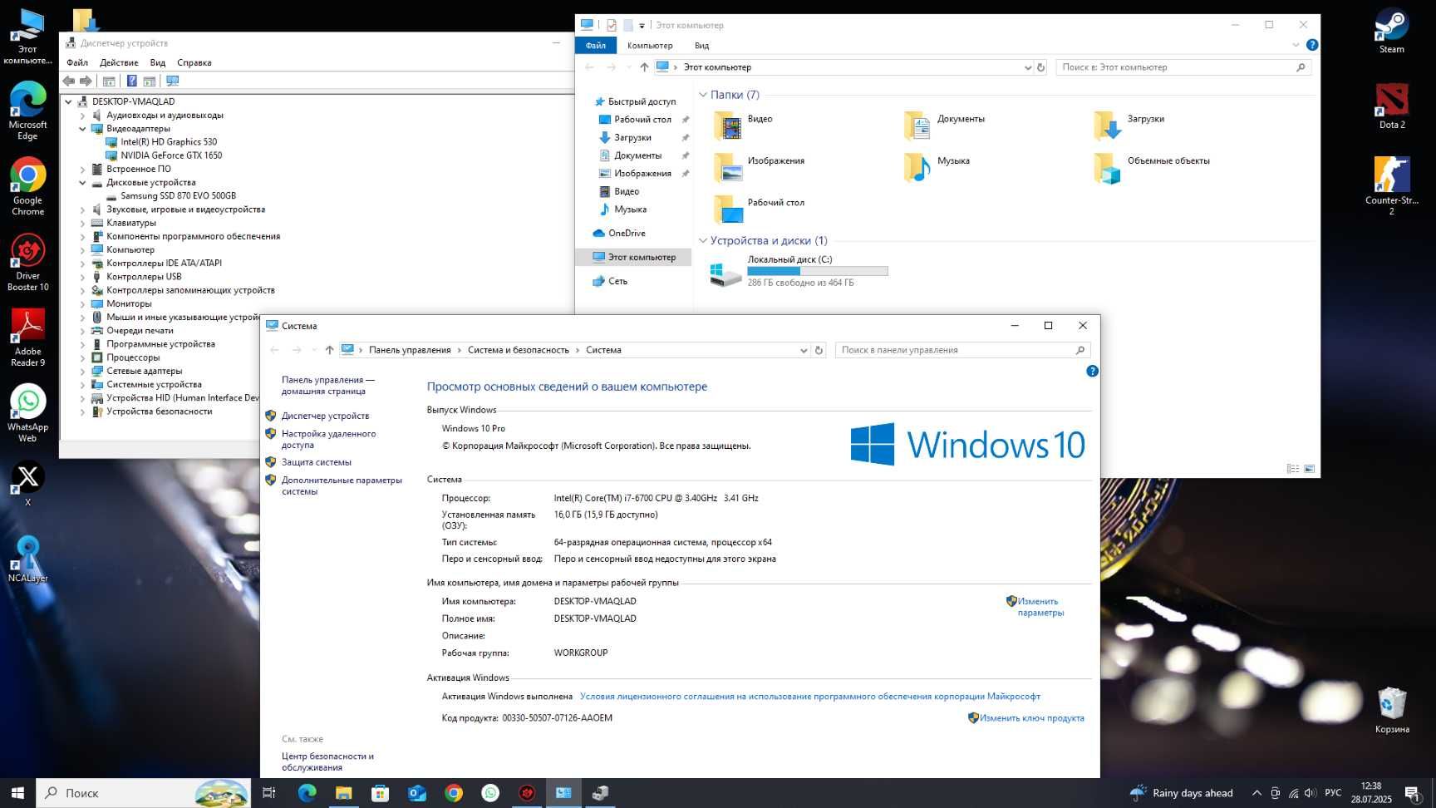Open Действие menu in Device Manager
1436x808 pixels.
coord(119,62)
